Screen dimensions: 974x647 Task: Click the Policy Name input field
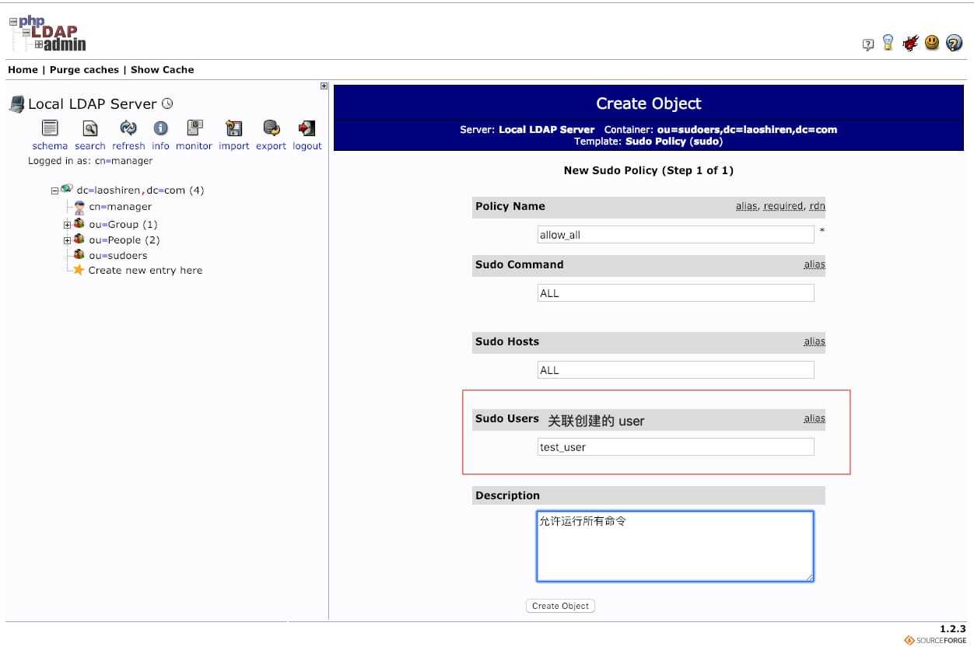(x=676, y=235)
